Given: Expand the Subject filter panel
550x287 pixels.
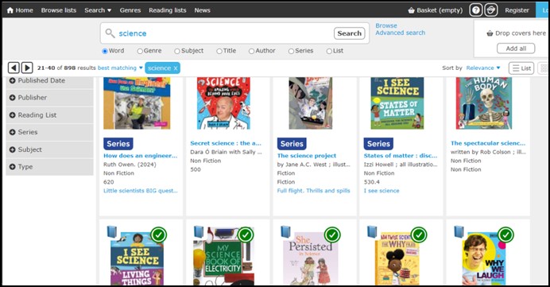Looking at the screenshot, I should pos(49,149).
